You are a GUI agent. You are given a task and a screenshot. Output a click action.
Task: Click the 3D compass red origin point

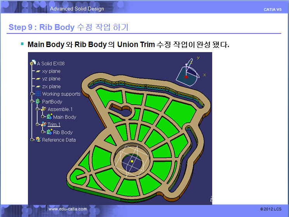point(186,77)
